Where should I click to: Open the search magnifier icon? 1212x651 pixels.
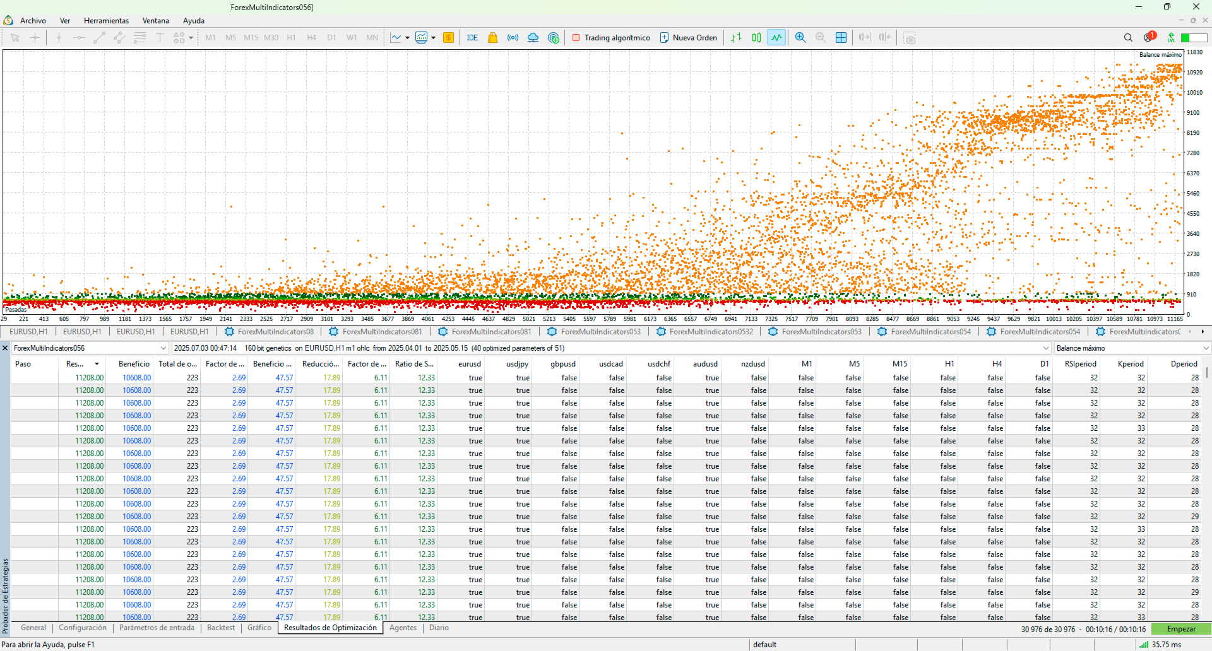pyautogui.click(x=1128, y=38)
